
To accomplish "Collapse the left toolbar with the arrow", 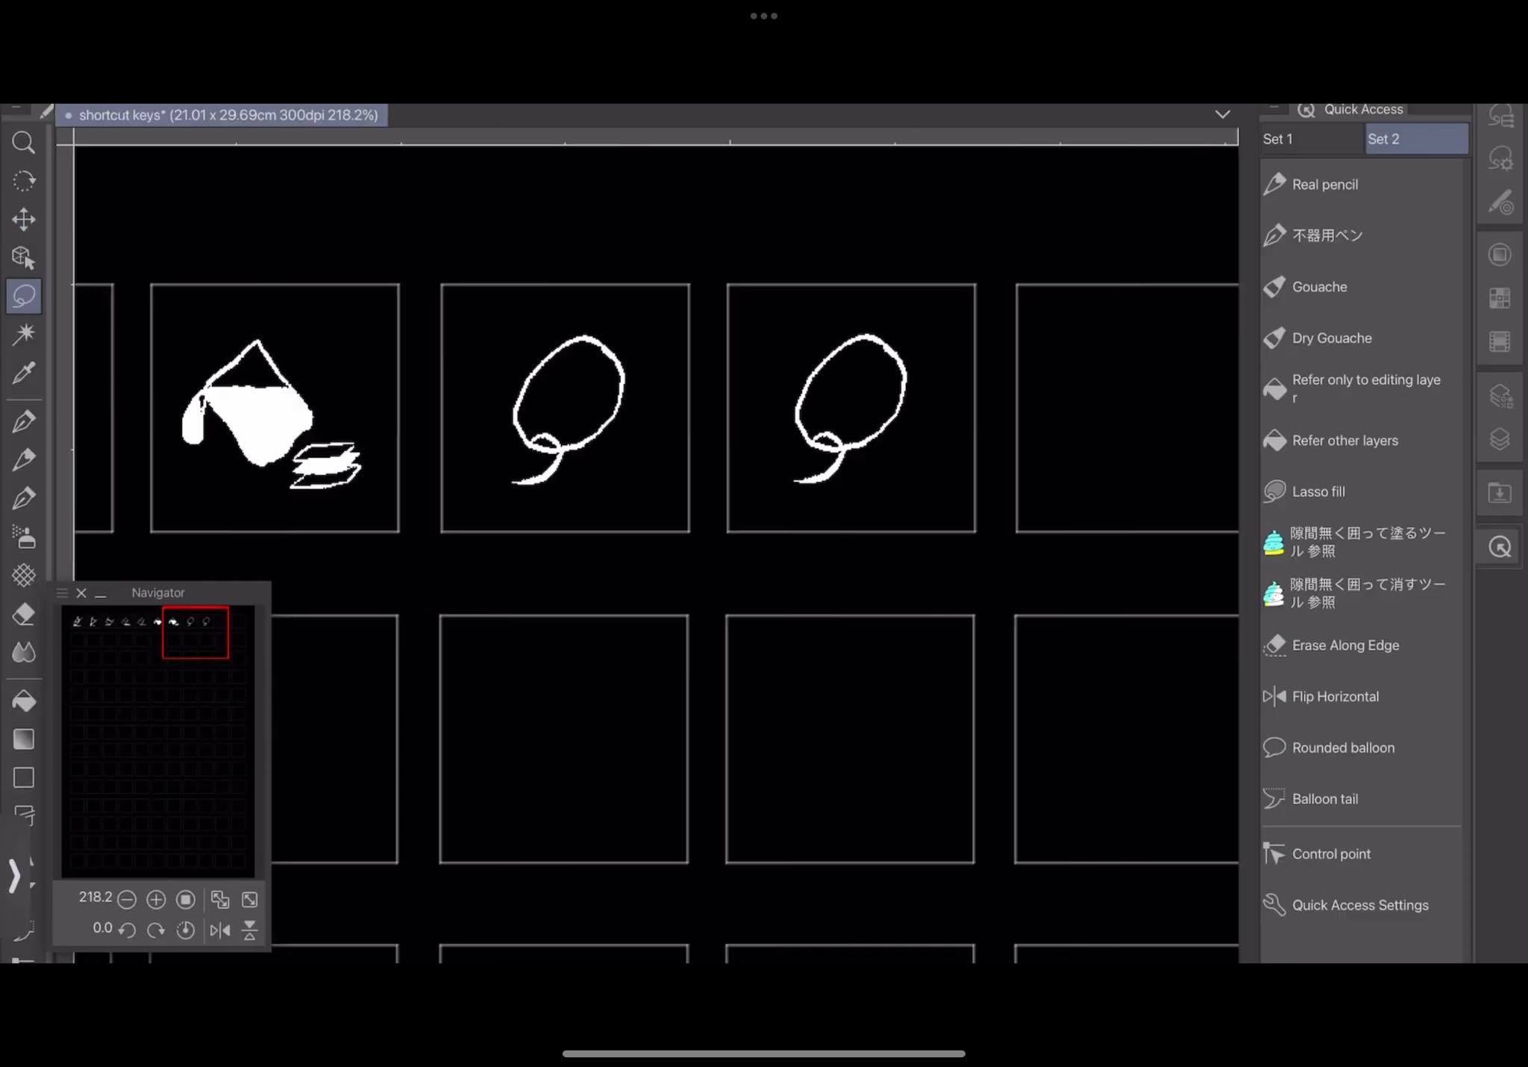I will [16, 878].
